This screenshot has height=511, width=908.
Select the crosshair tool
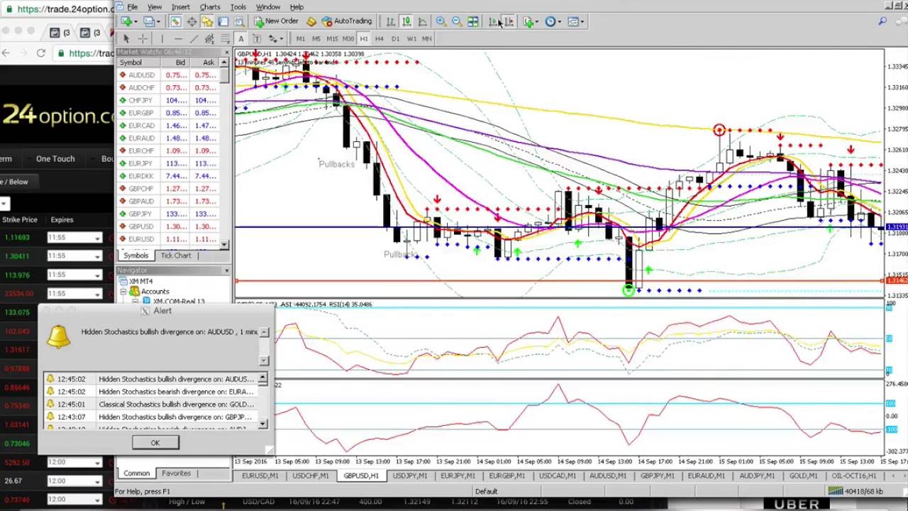pos(143,39)
